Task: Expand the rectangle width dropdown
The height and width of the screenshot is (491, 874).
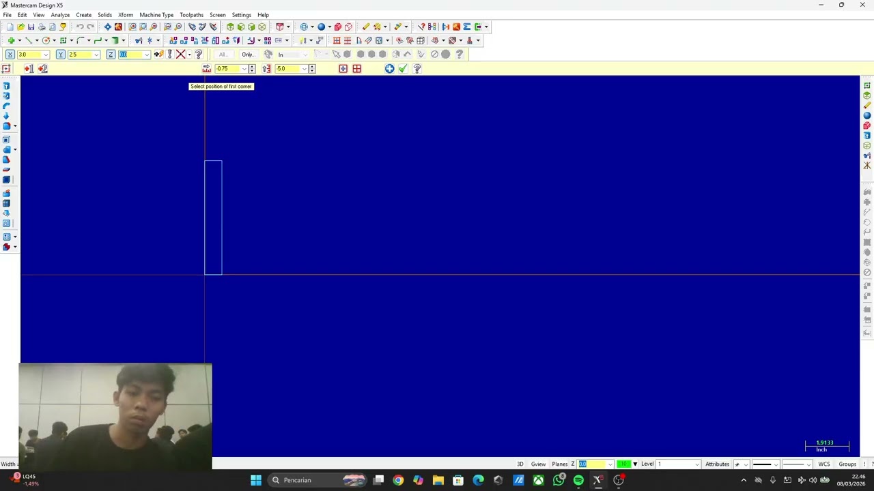Action: pos(244,68)
